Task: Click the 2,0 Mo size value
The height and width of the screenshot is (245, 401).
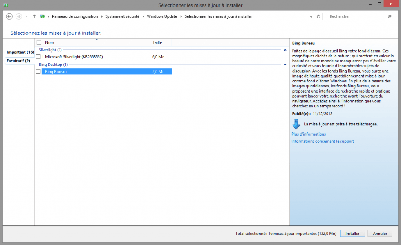Action: 158,72
